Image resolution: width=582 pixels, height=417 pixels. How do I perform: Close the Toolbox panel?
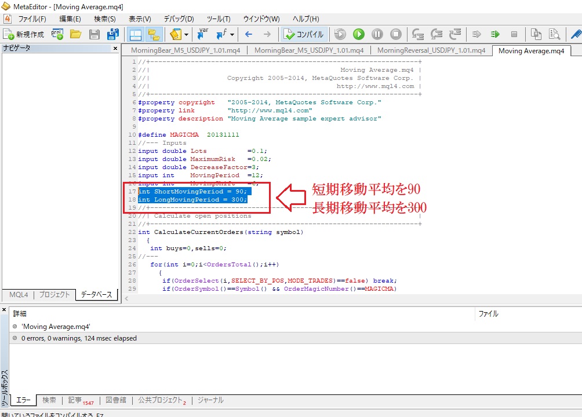pos(4,310)
